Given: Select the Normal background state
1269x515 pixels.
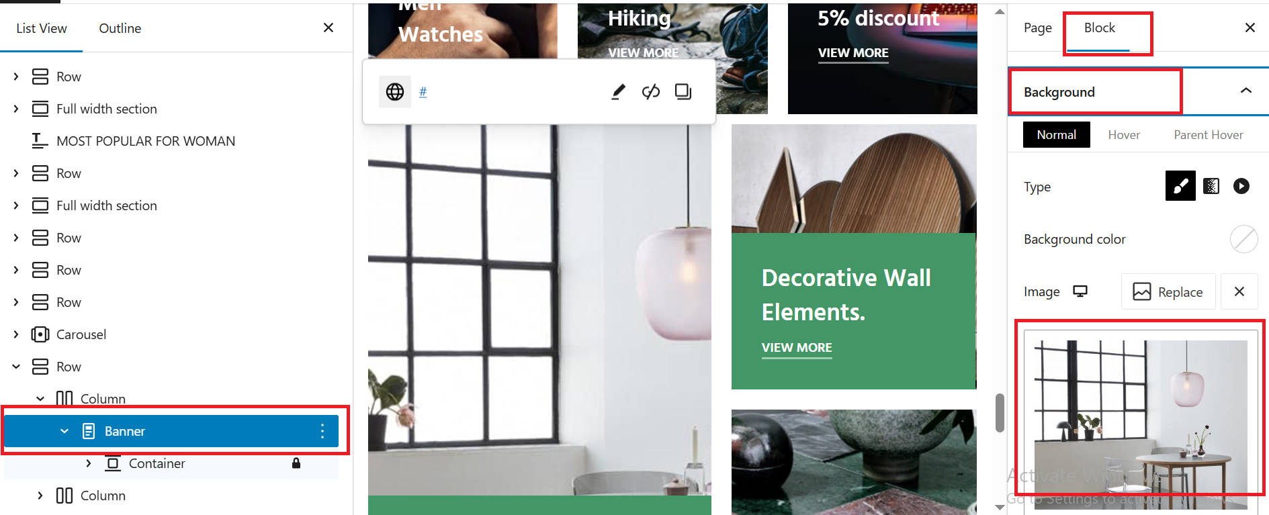Looking at the screenshot, I should coord(1057,135).
